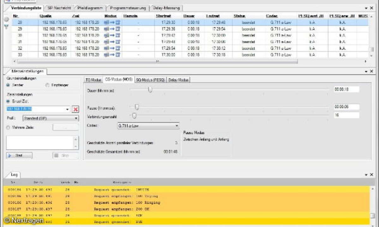Click the mode icon in row 30
Screen dimensions: 379x227
point(112,35)
